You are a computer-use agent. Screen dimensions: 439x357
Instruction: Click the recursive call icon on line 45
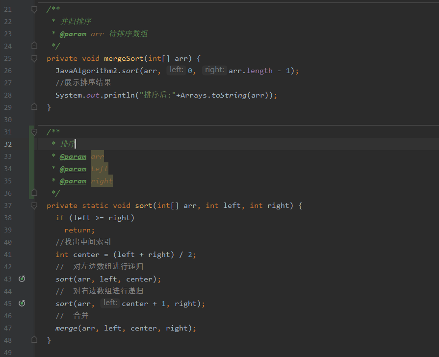(x=22, y=303)
